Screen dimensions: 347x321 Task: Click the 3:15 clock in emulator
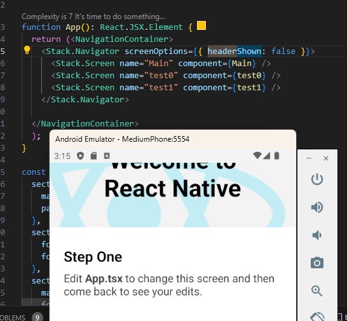pyautogui.click(x=62, y=156)
